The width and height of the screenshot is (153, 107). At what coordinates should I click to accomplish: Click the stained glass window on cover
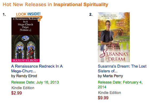25,47
